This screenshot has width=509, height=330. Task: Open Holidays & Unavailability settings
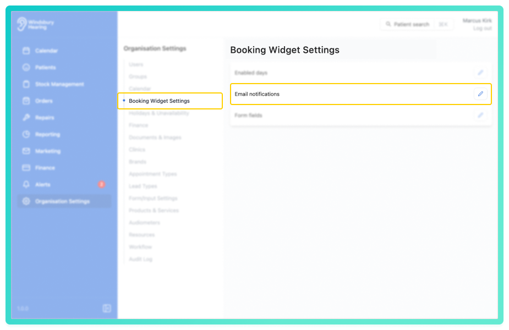pyautogui.click(x=158, y=113)
